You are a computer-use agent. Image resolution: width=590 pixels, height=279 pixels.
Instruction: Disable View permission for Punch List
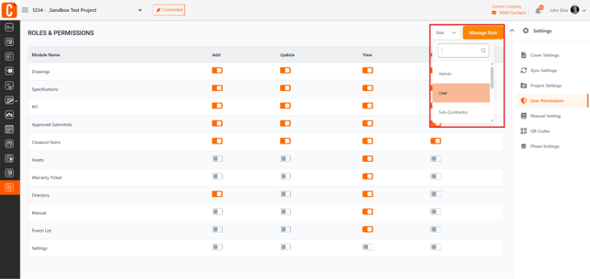(367, 229)
